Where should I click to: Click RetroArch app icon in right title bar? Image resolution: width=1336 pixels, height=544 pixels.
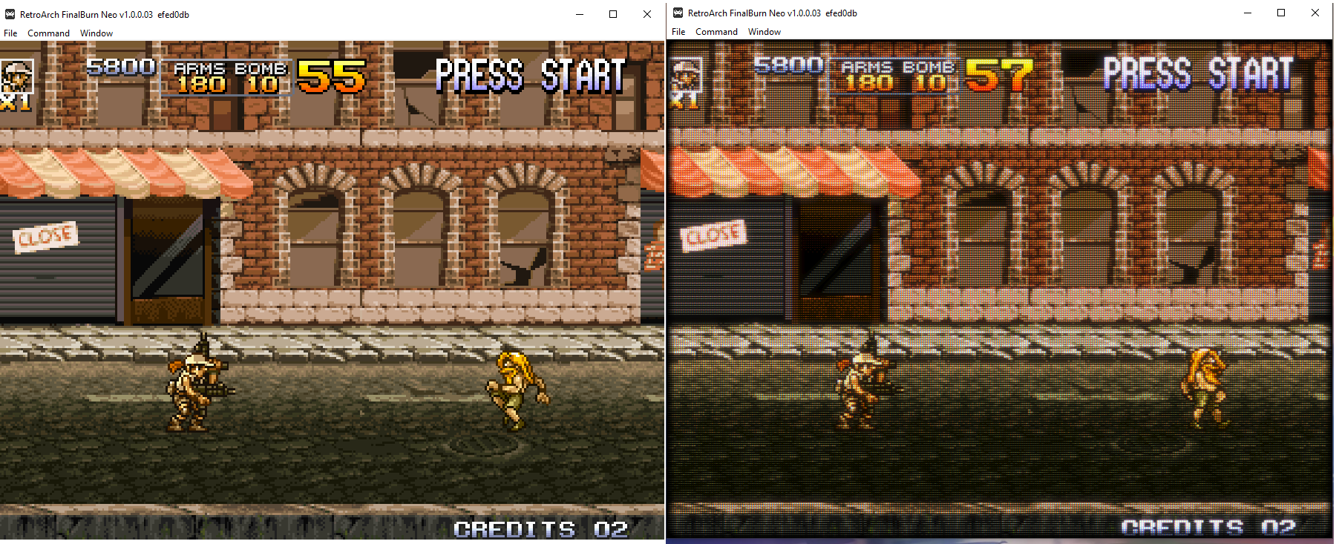[x=678, y=13]
